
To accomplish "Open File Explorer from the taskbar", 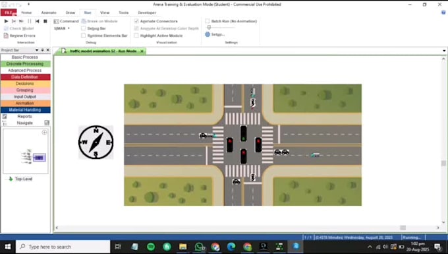I will point(183,247).
